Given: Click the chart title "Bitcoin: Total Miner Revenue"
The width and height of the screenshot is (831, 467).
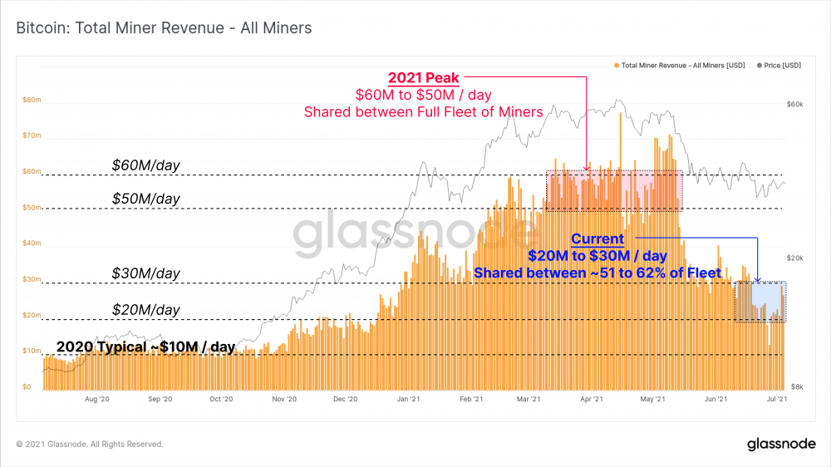Looking at the screenshot, I should tap(165, 28).
